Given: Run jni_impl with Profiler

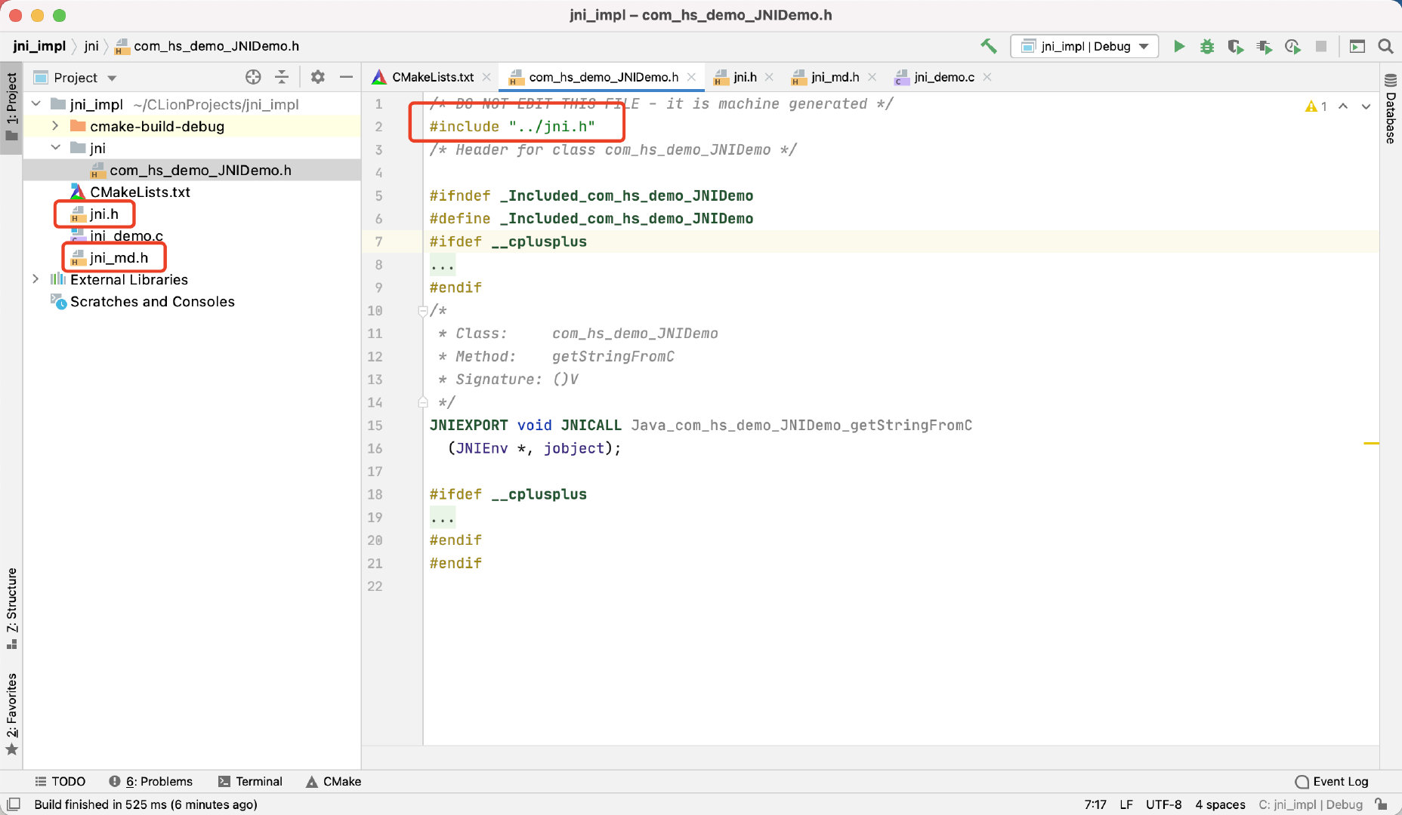Looking at the screenshot, I should click(x=1264, y=46).
